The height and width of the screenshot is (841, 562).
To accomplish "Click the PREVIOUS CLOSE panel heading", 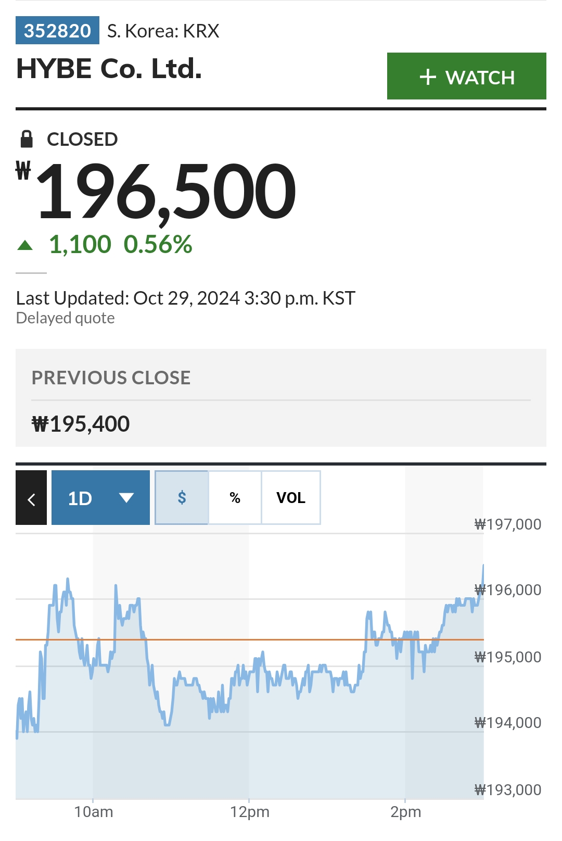I will (111, 378).
